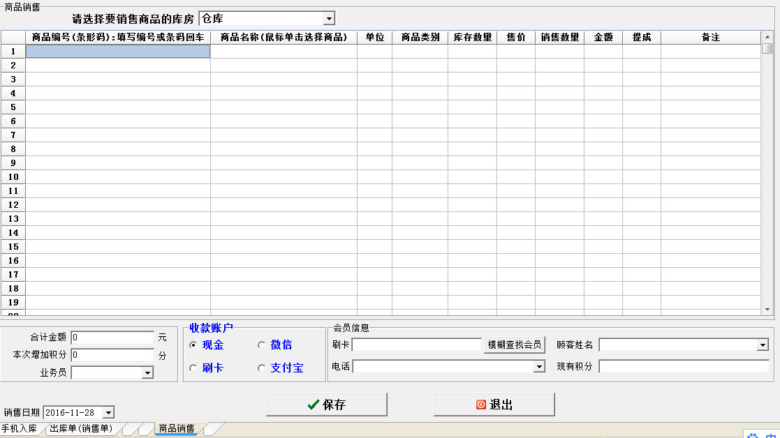Viewport: 780px width, 438px height.
Task: Switch to the 出库单(销售单) tab
Action: point(81,428)
